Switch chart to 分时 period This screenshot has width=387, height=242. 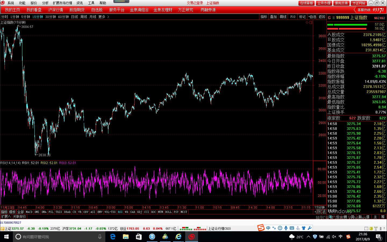[x=5, y=17]
